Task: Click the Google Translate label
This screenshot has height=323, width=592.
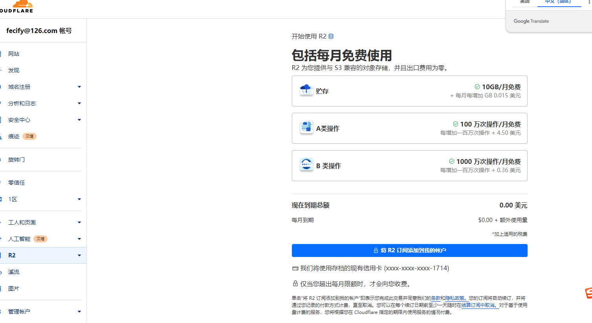Action: 531,21
